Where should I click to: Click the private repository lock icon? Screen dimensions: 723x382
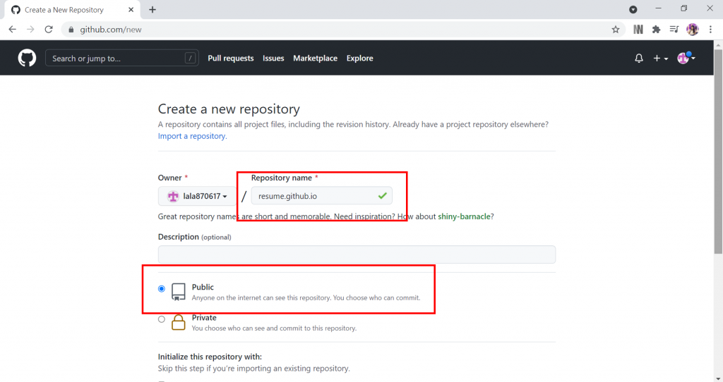(179, 322)
